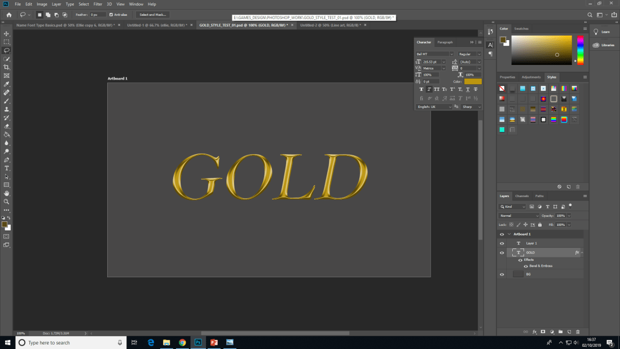The height and width of the screenshot is (349, 620).
Task: Toggle the Anti-alias checkbox
Action: 111,15
